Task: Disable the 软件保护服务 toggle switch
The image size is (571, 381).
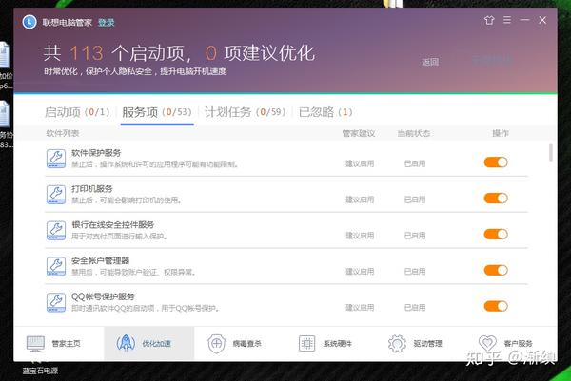Action: [496, 162]
